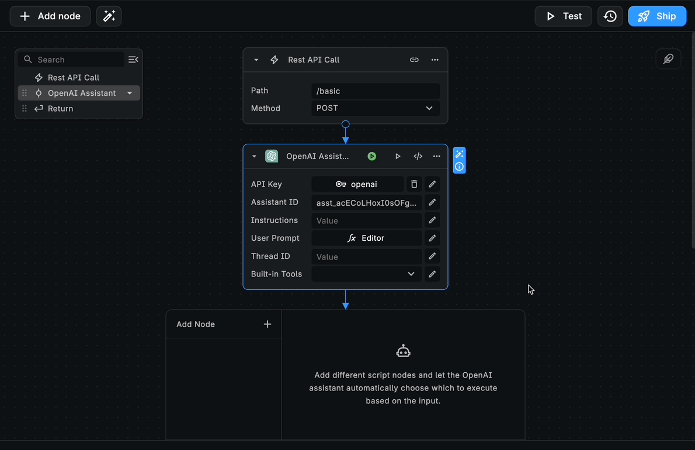Click the info icon beside OpenAI Assistant node
Viewport: 695px width, 450px height.
[x=460, y=167]
